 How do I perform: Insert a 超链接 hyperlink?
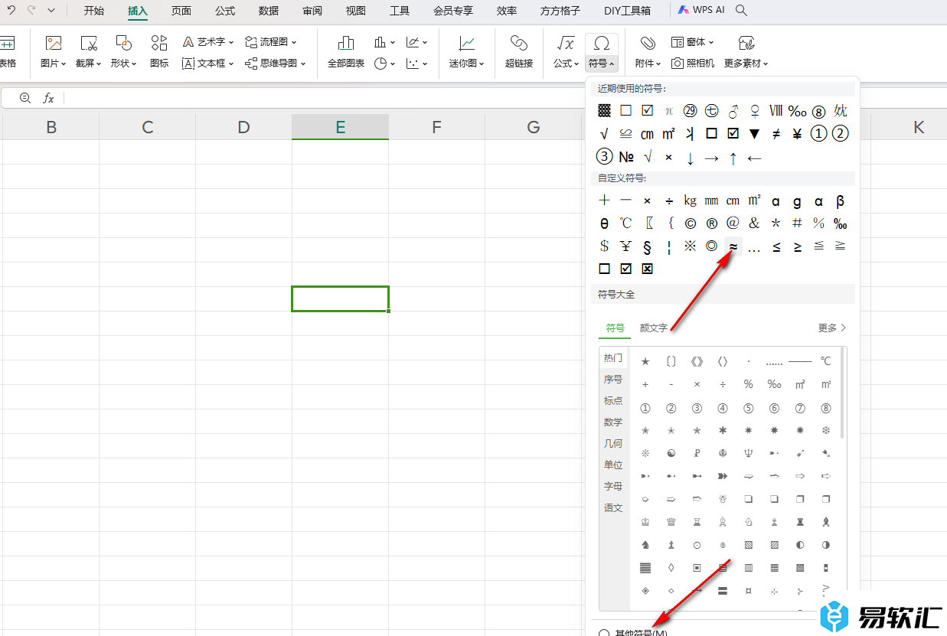coord(519,52)
